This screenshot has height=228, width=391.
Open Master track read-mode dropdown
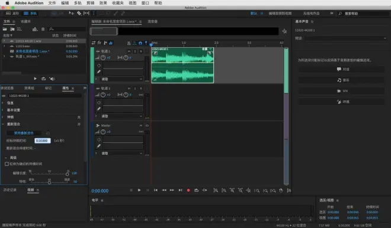coord(122,153)
